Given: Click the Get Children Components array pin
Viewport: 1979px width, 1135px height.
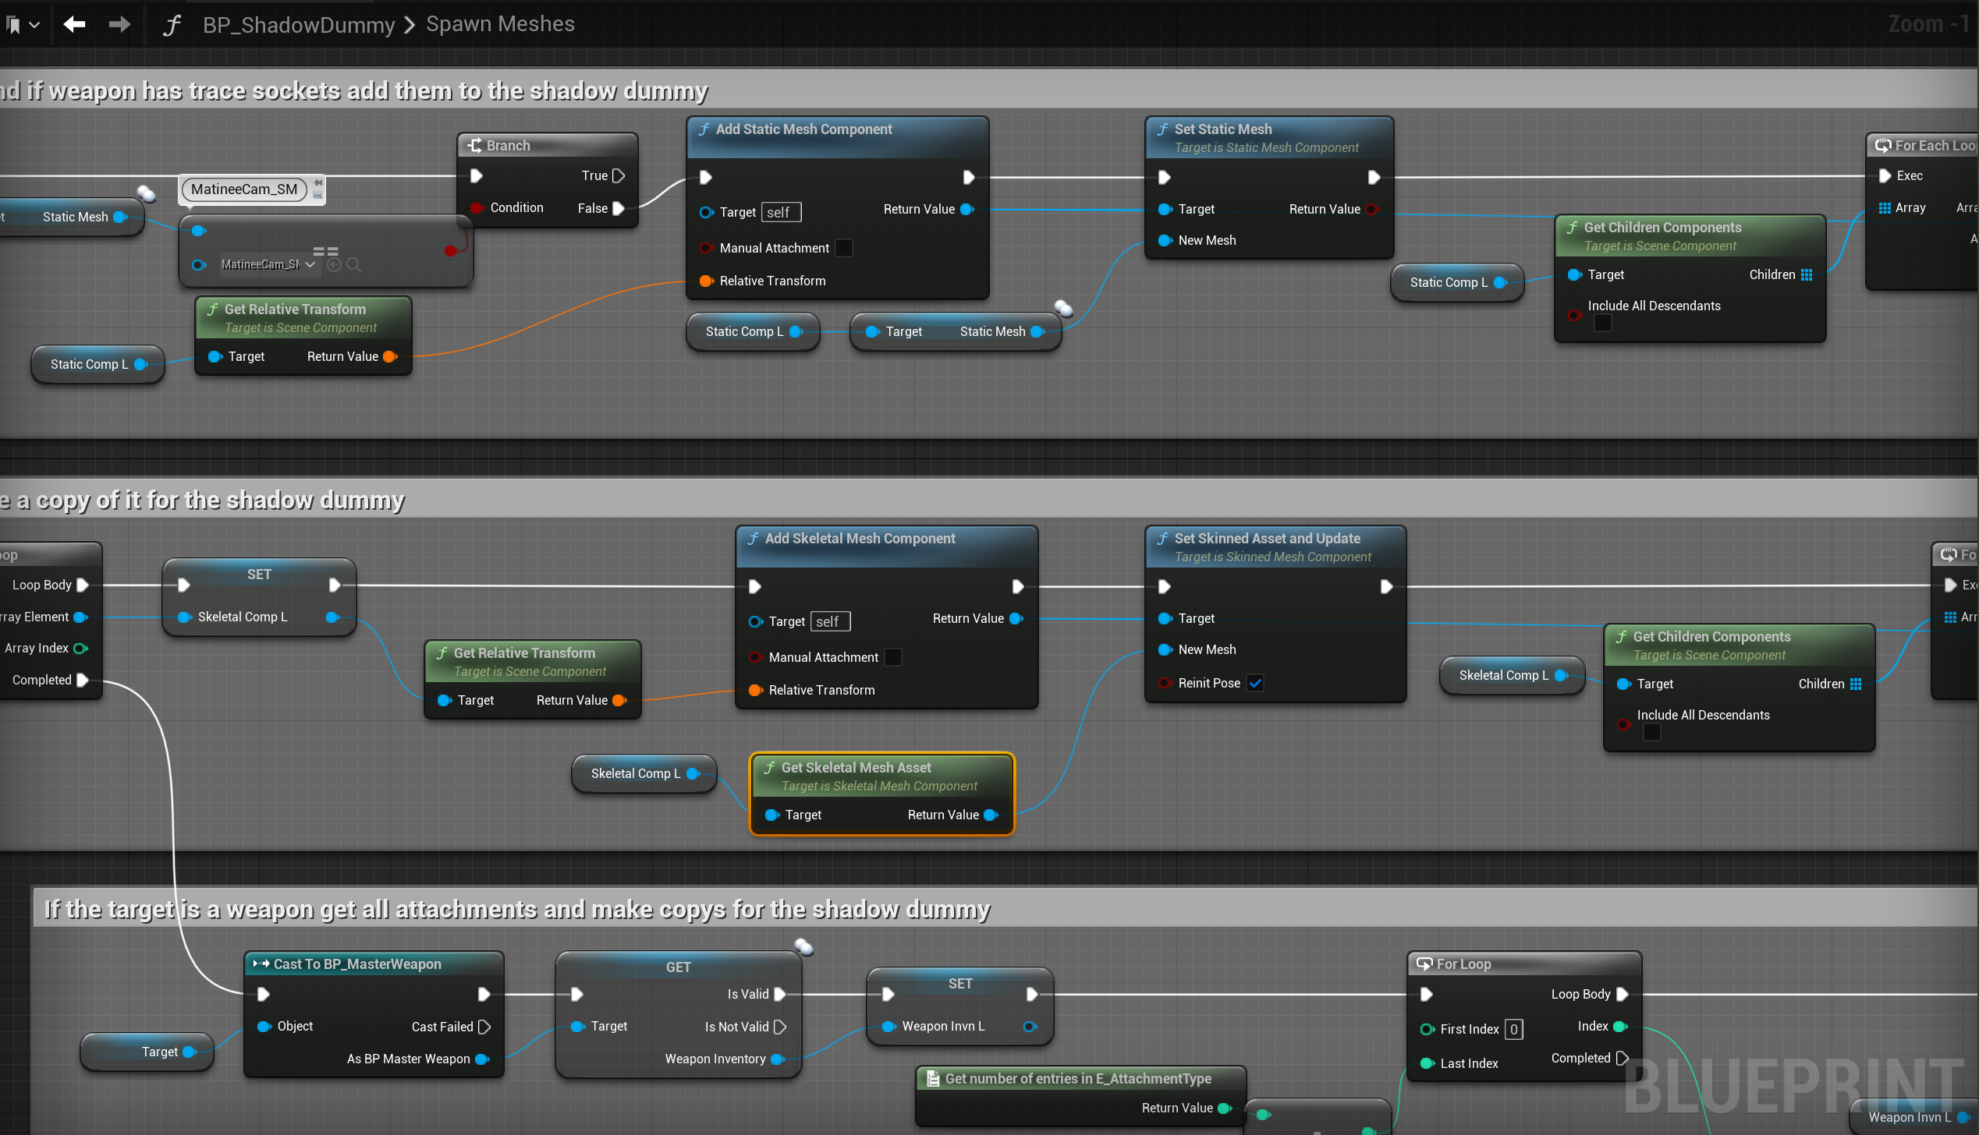Looking at the screenshot, I should [x=1807, y=274].
